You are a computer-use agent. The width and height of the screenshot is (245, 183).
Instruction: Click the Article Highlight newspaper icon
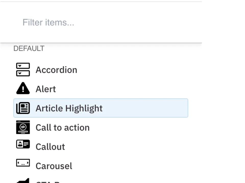click(23, 108)
